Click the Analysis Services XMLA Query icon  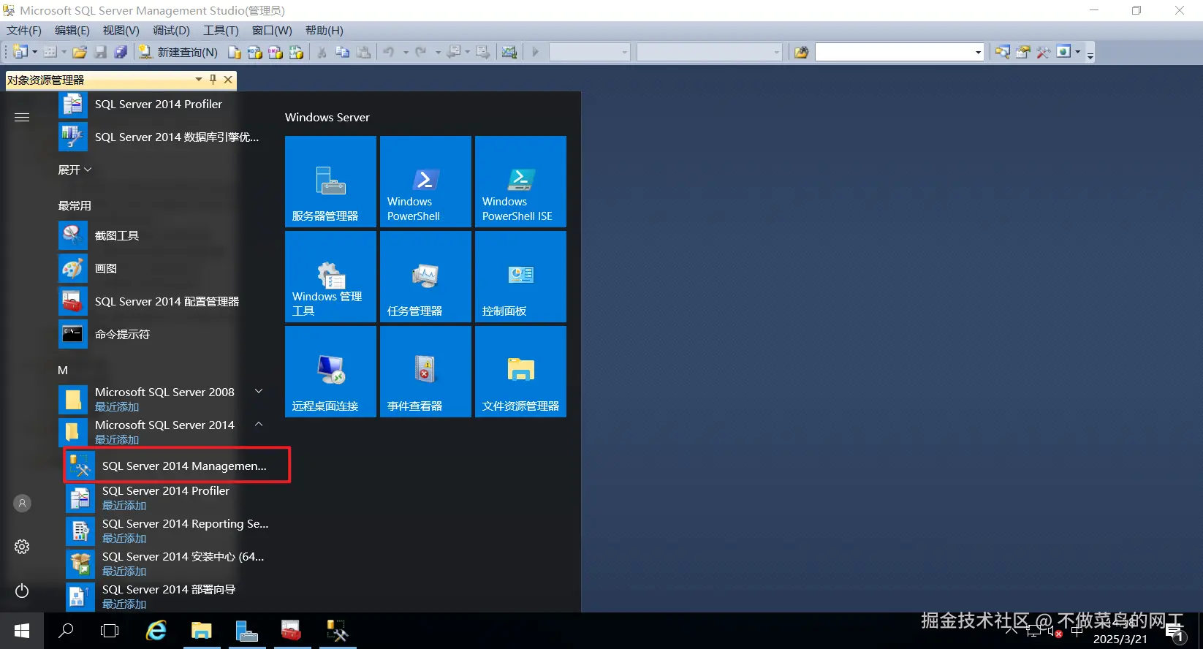[296, 52]
